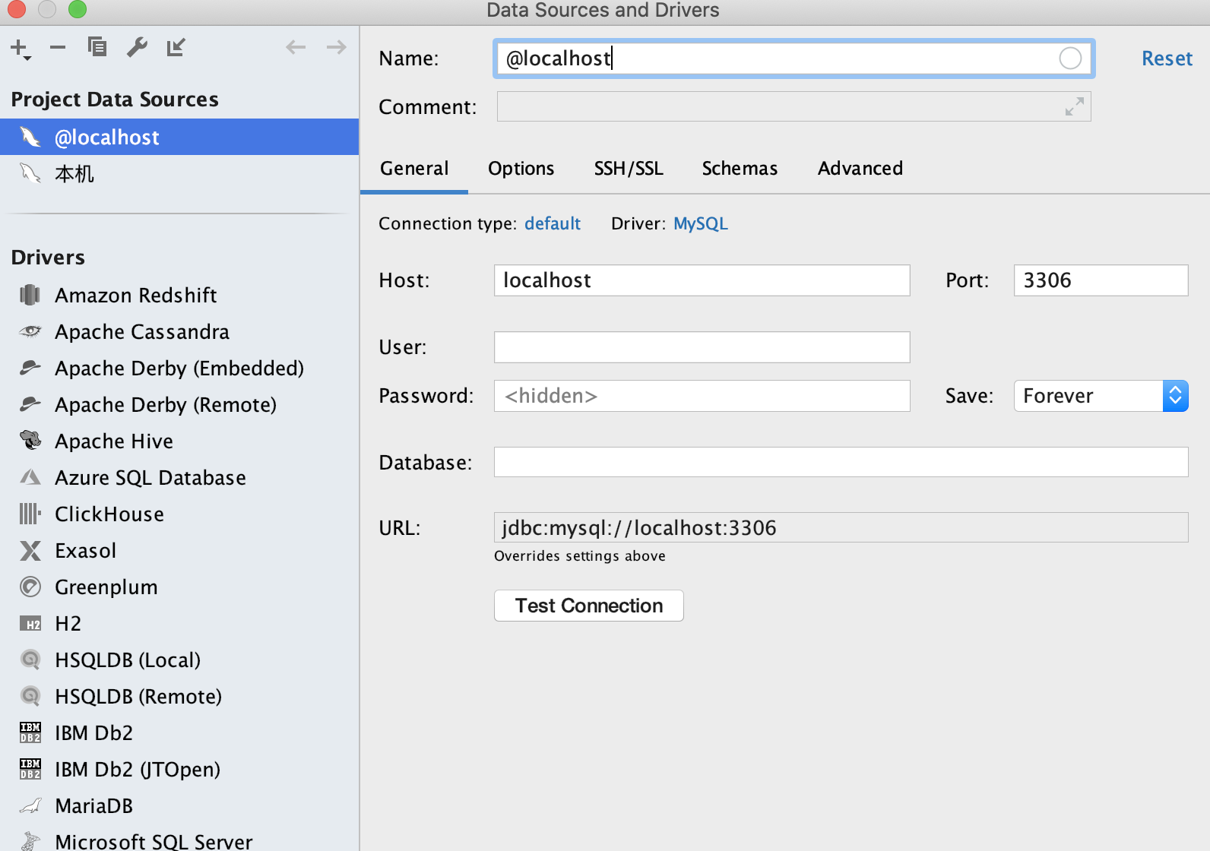Click the Exasol X icon
Viewport: 1210px width, 851px height.
click(30, 550)
